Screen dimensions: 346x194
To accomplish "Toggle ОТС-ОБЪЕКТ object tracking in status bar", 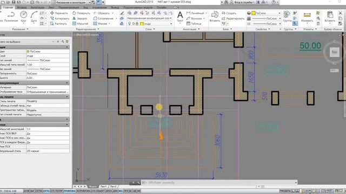I will click(x=98, y=191).
